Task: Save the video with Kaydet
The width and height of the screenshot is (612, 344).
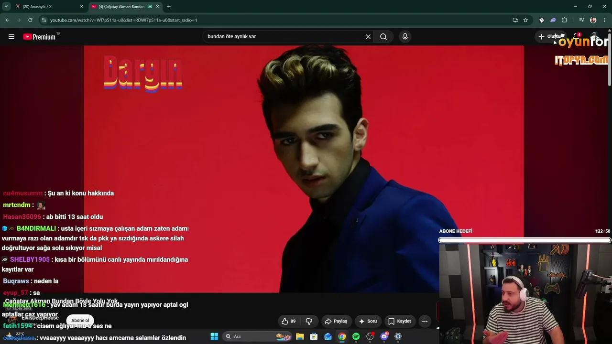Action: click(399, 321)
